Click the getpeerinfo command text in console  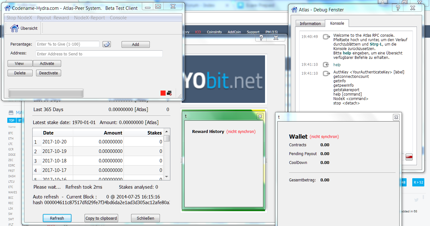coord(343,85)
